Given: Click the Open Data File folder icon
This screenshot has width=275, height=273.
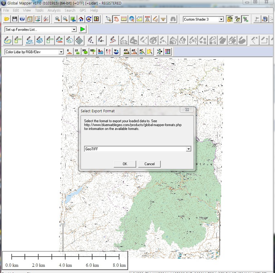Looking at the screenshot, I should pyautogui.click(x=7, y=19).
